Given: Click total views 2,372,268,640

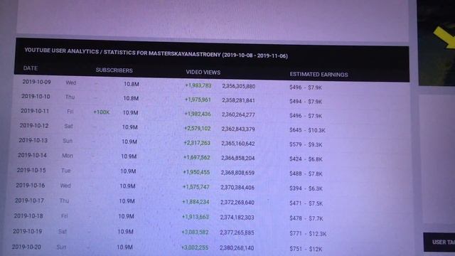Looking at the screenshot, I should [x=237, y=202].
